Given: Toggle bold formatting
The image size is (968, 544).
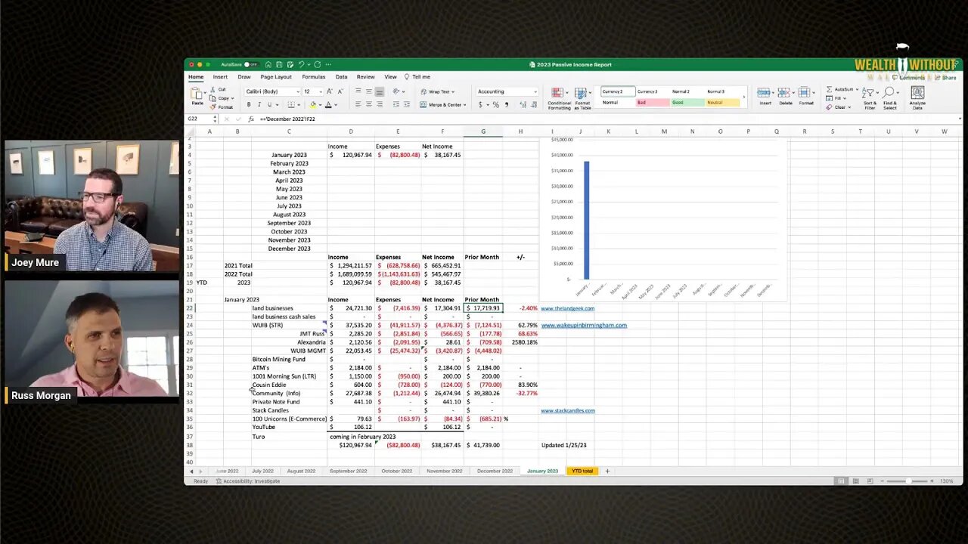Looking at the screenshot, I should pos(249,104).
